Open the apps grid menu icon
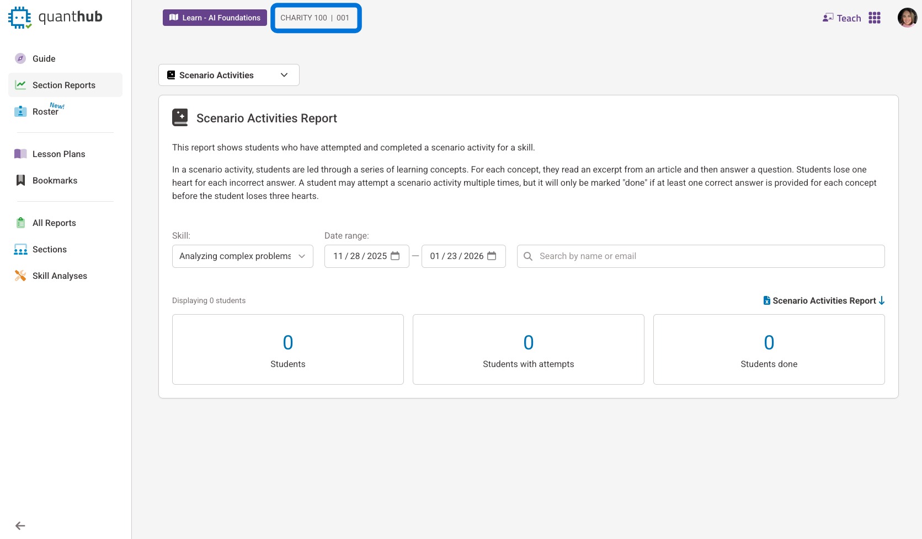The image size is (922, 539). (x=875, y=18)
